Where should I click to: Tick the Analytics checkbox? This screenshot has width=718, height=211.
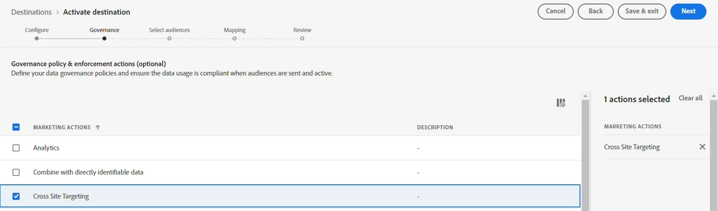tap(16, 148)
